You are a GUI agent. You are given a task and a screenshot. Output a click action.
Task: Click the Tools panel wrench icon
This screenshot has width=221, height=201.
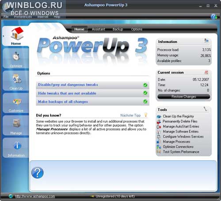pos(206,109)
